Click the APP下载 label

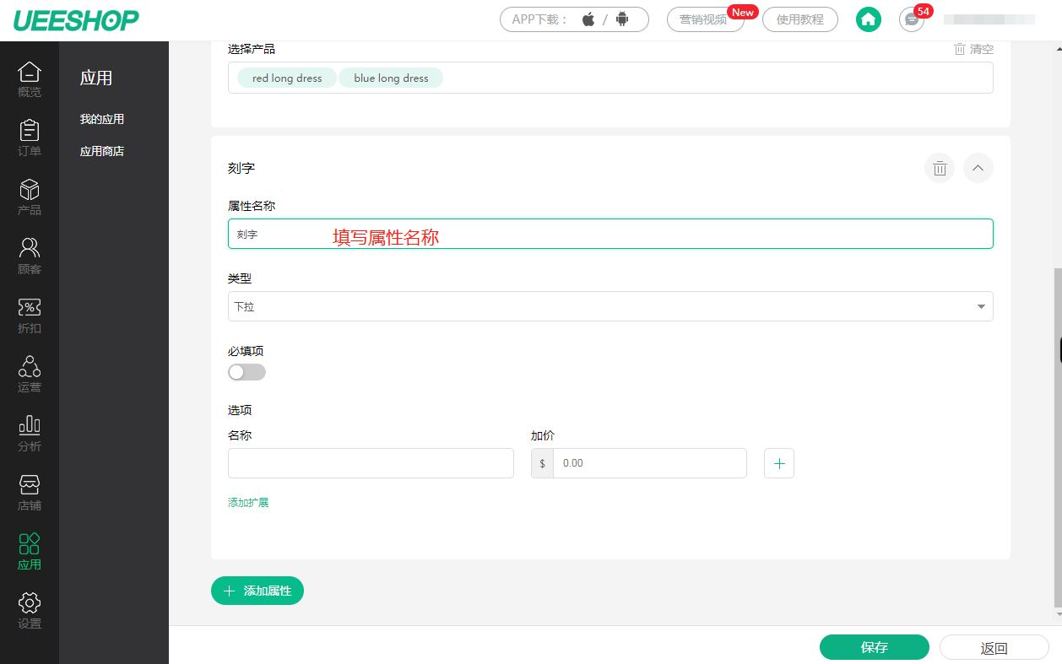click(539, 19)
